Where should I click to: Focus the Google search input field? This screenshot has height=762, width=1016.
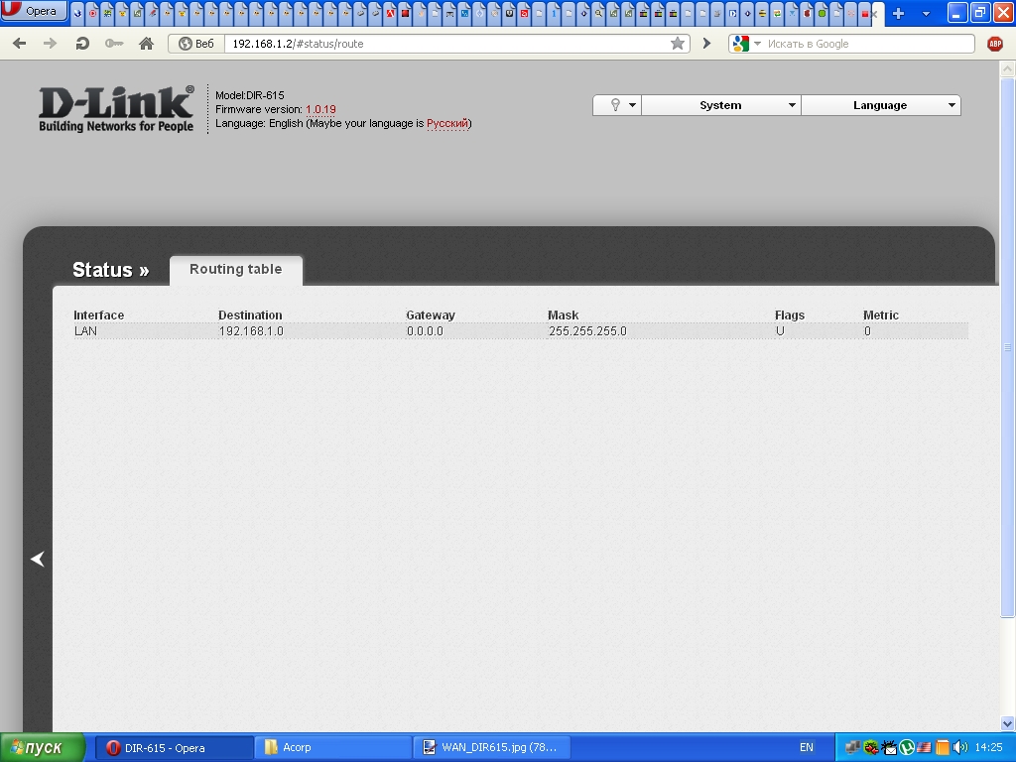(868, 44)
